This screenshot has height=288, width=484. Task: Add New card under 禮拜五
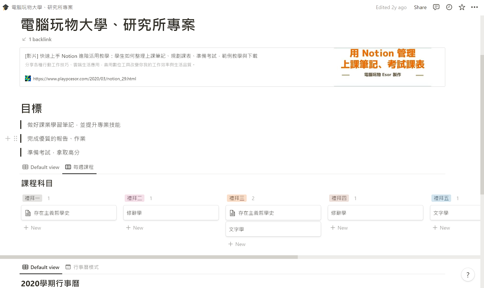441,228
